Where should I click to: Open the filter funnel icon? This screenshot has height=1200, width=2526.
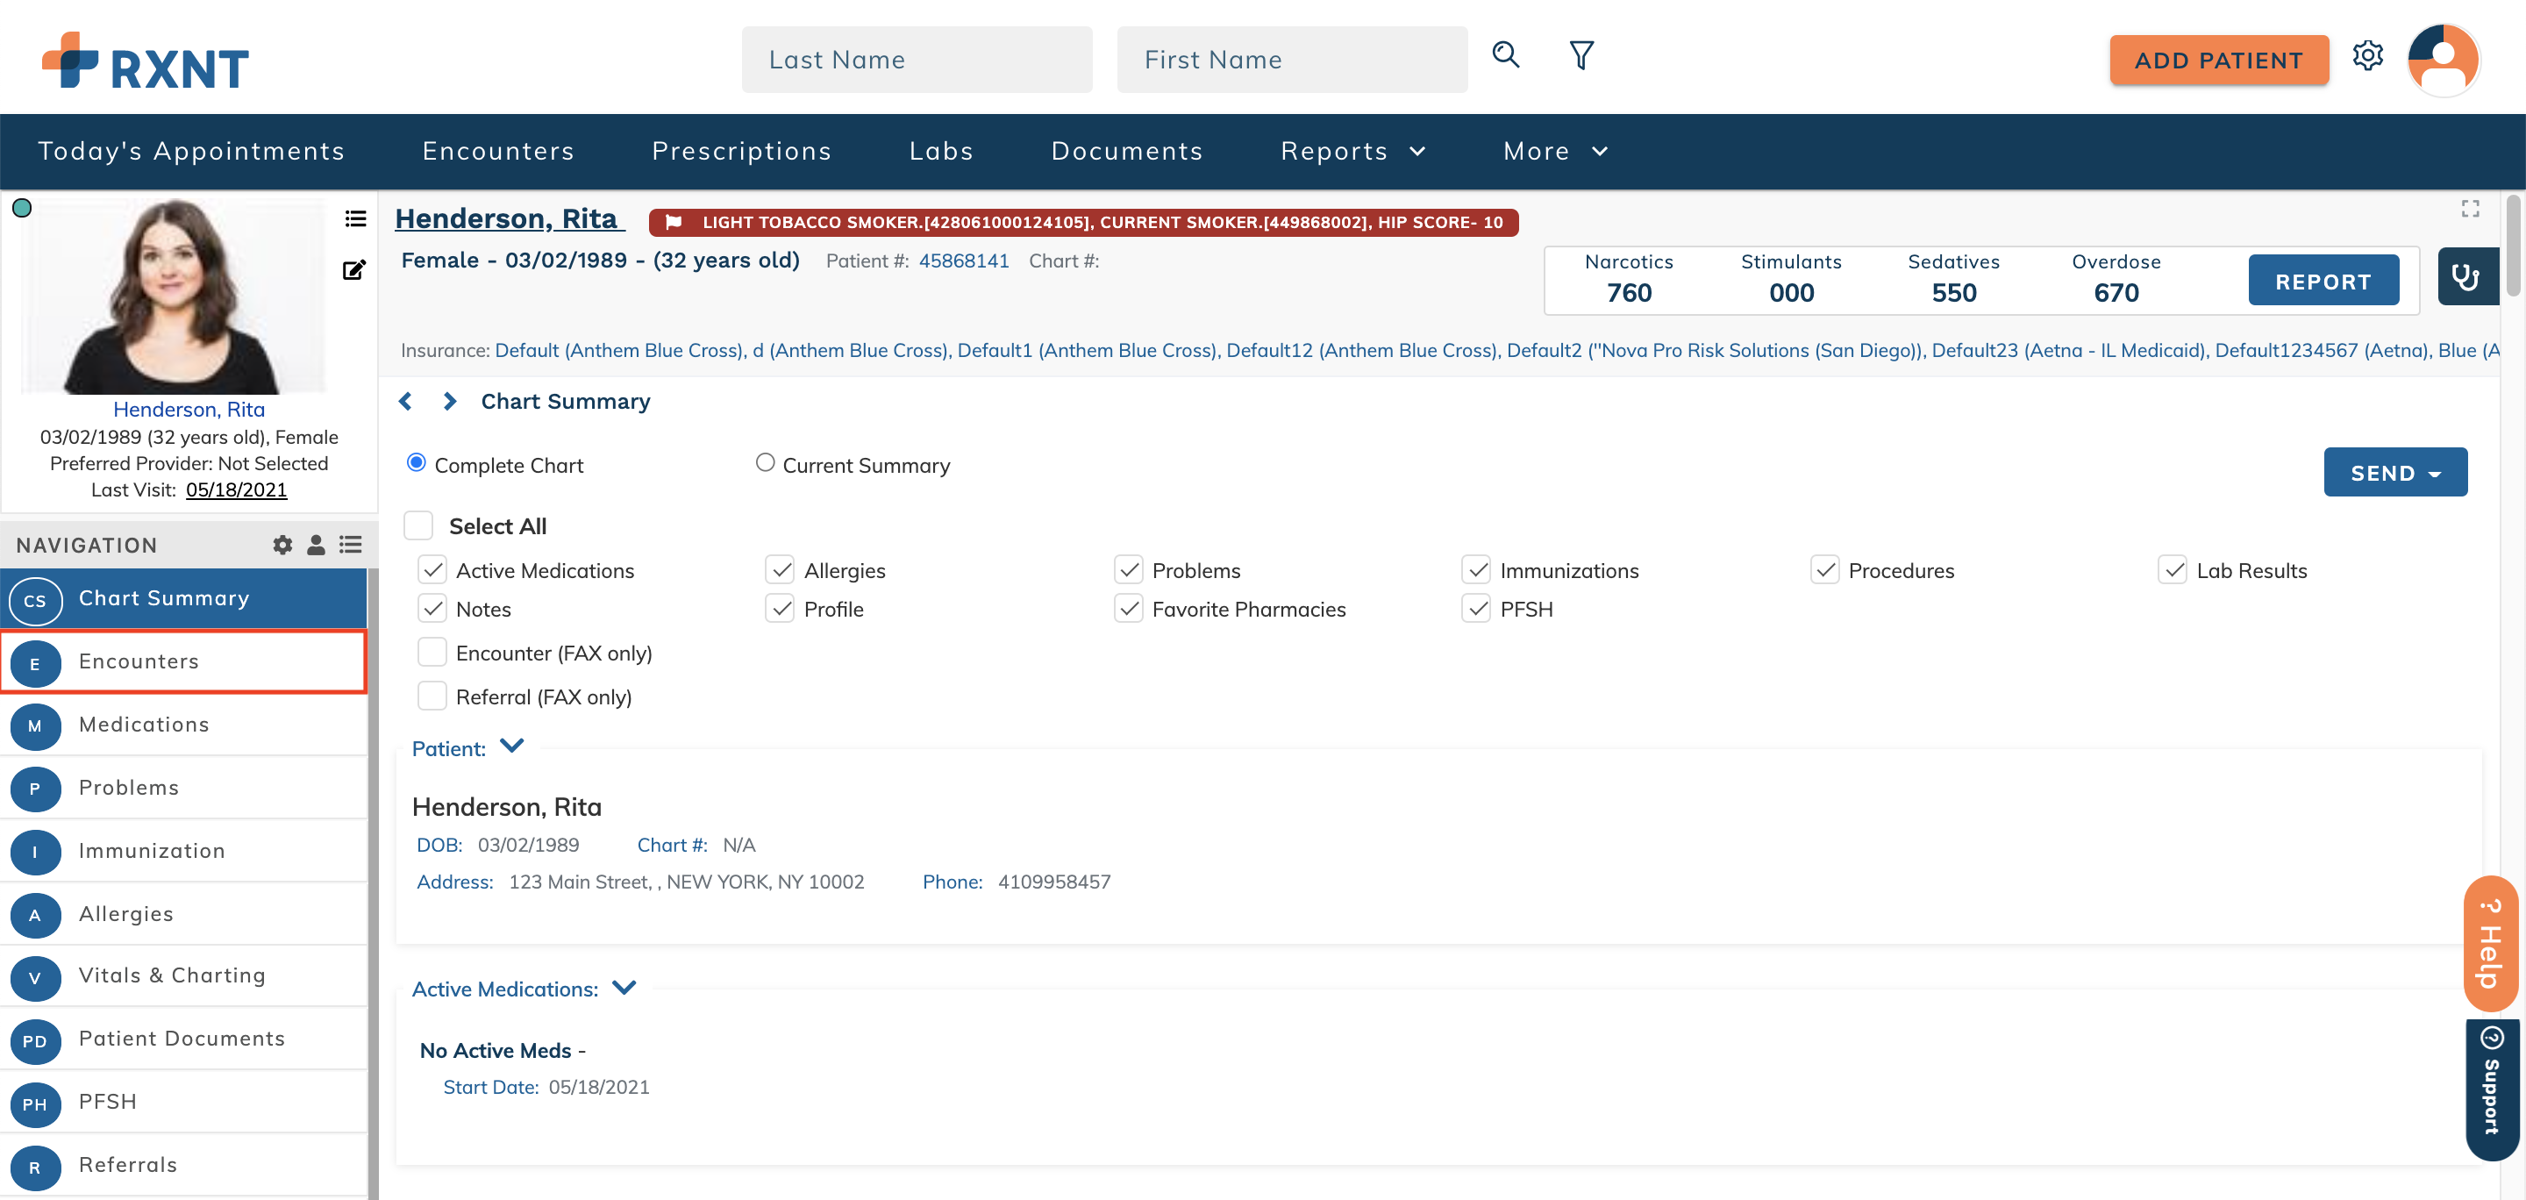1581,56
